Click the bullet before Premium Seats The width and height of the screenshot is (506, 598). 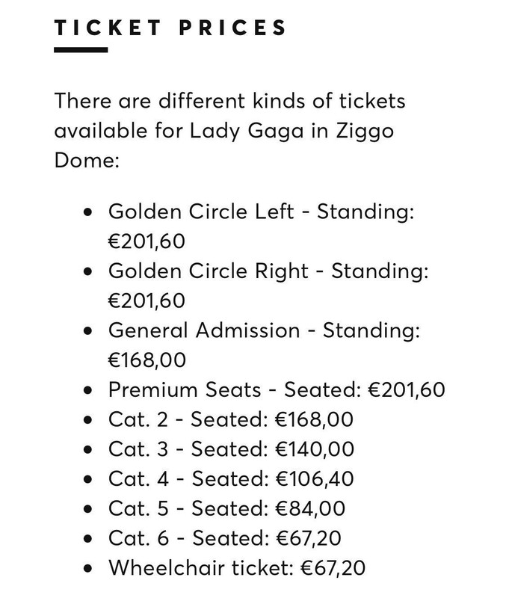coord(87,390)
